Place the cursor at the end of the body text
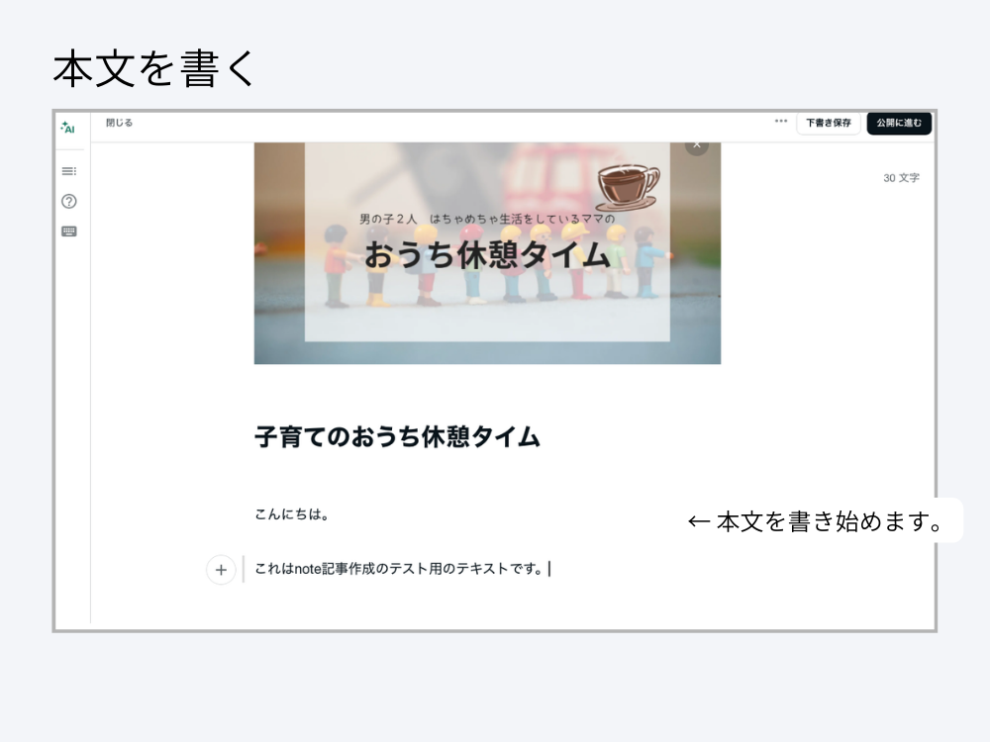Viewport: 990px width, 742px height. pos(551,570)
